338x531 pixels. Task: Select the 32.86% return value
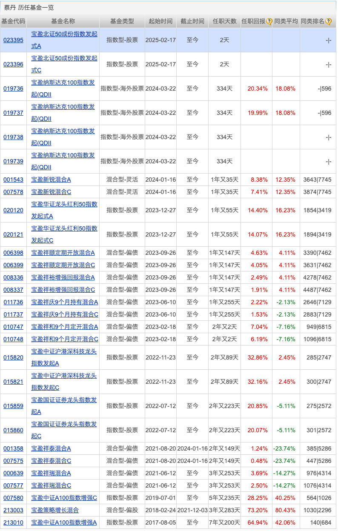tap(258, 357)
